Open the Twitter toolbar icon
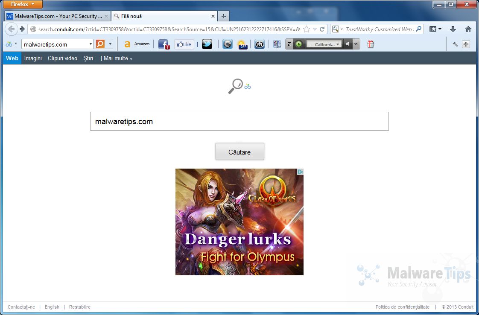Screen dimensions: 479x315 click(x=207, y=44)
